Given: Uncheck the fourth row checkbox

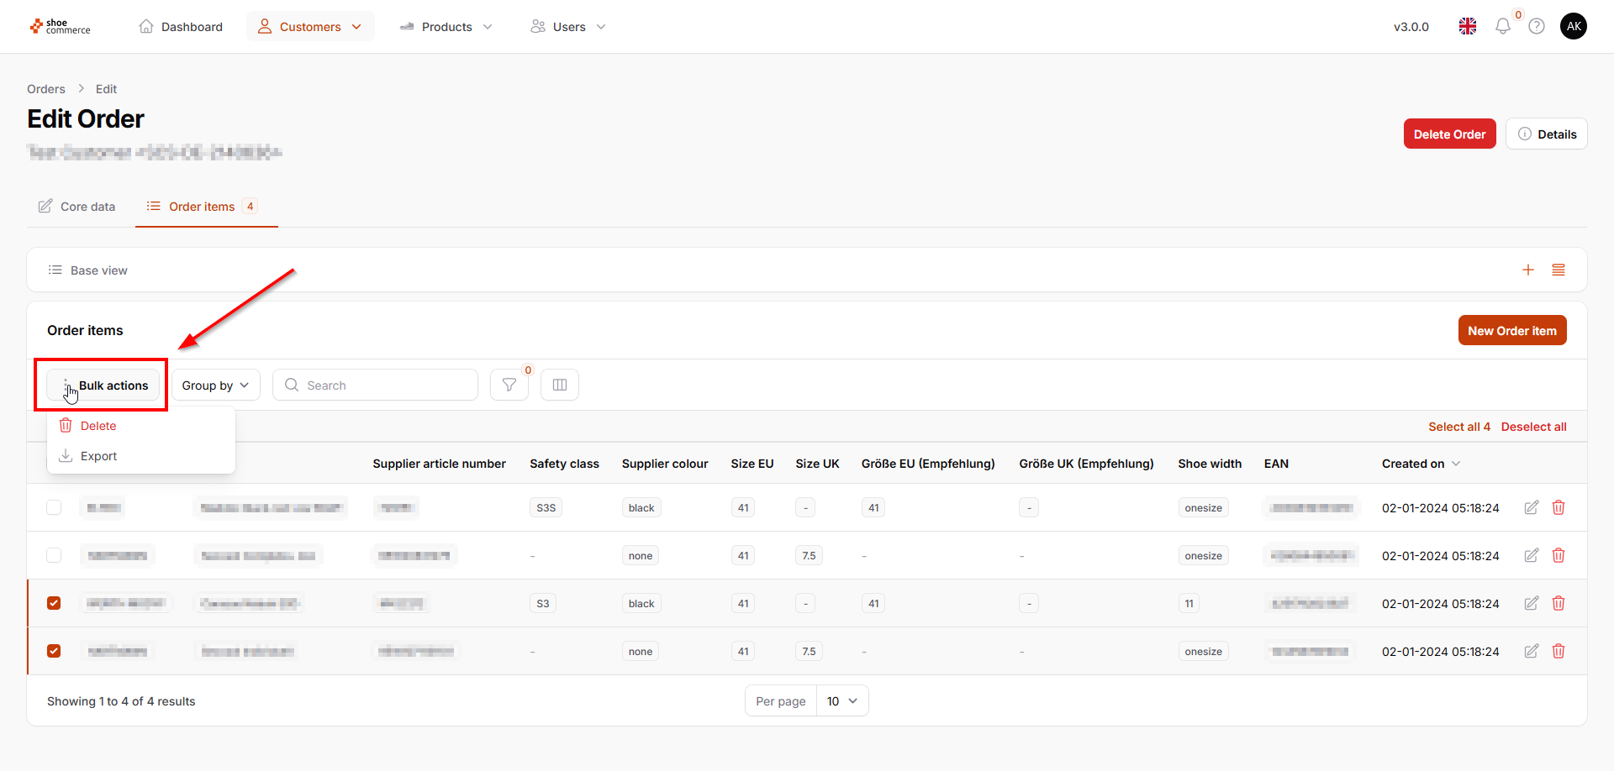Looking at the screenshot, I should [x=54, y=651].
